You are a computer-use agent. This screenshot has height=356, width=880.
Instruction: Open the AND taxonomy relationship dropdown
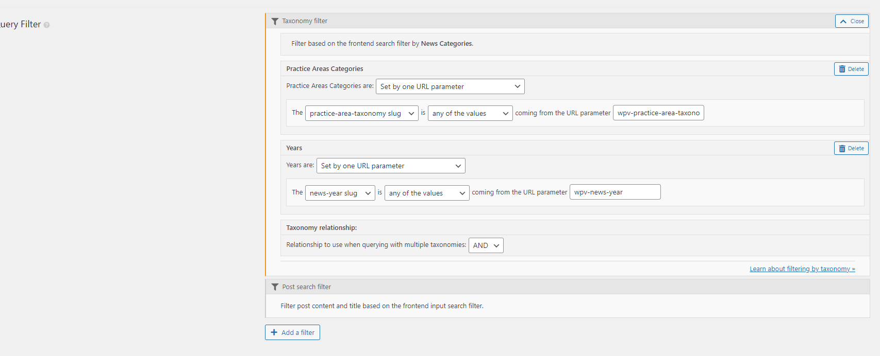coord(486,245)
